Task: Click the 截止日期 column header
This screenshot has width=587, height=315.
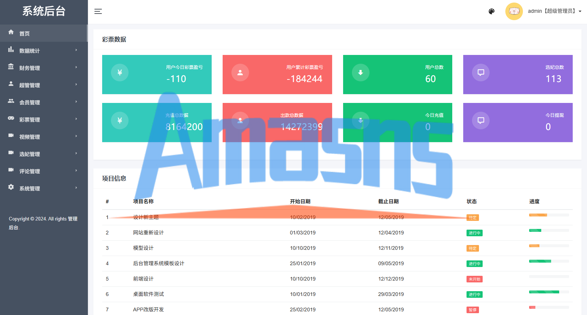Action: pyautogui.click(x=389, y=201)
